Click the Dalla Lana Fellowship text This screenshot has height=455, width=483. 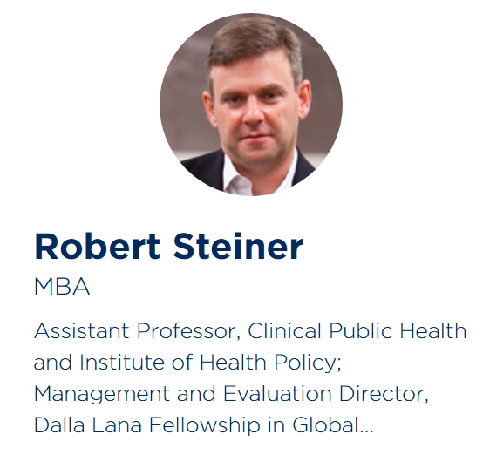(x=147, y=425)
